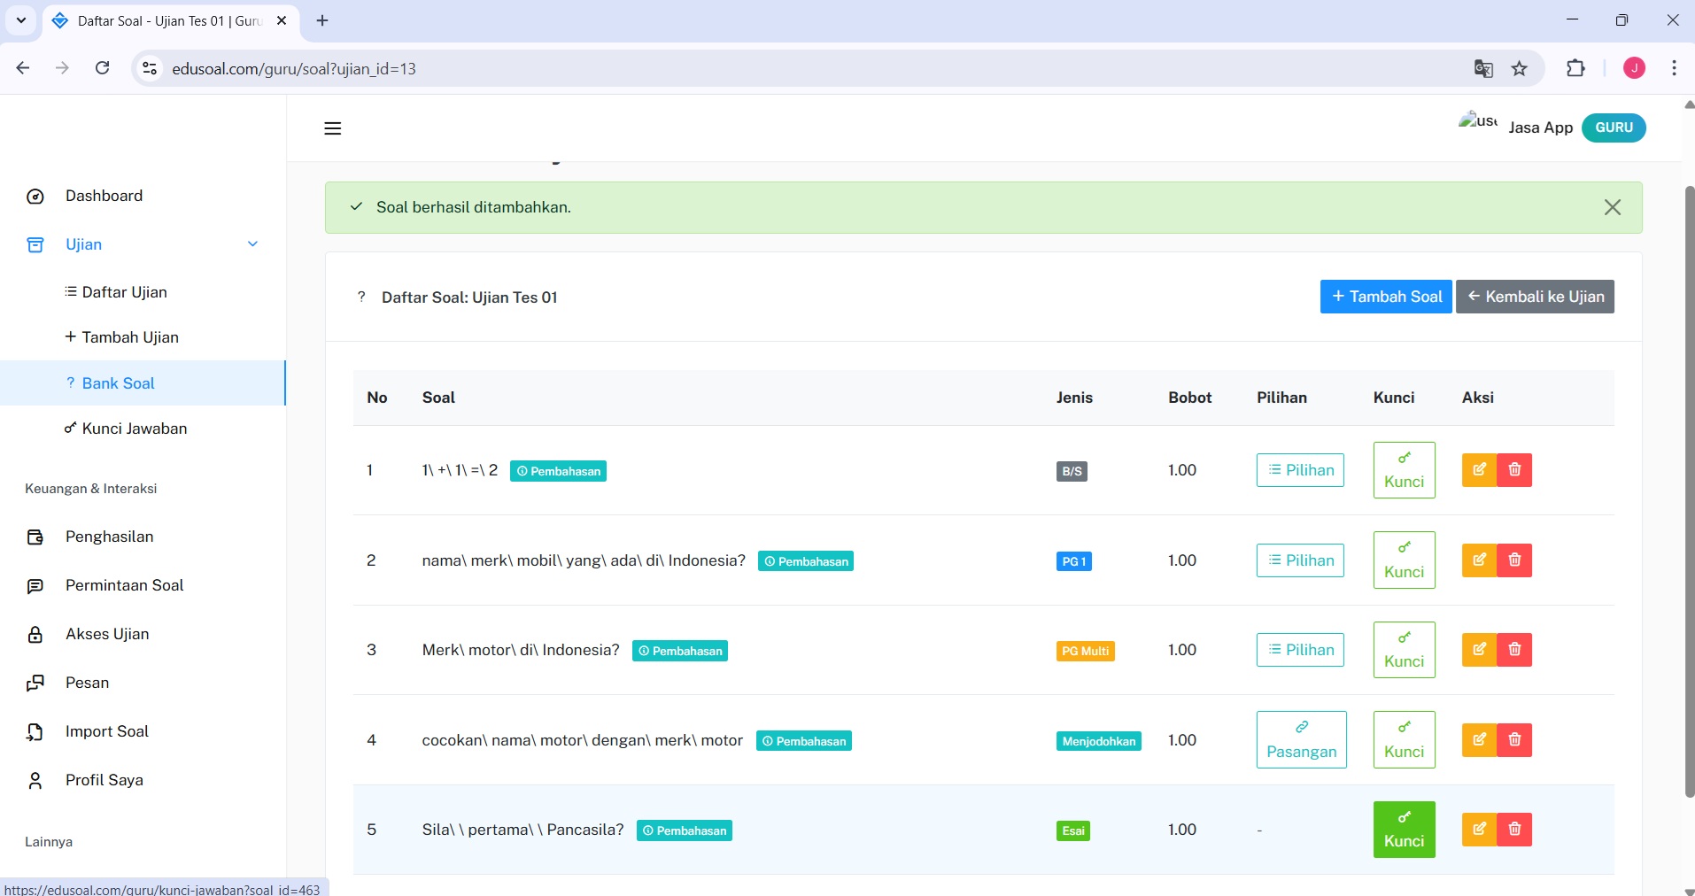Open Kunci key button for question 5
This screenshot has height=896, width=1695.
click(x=1404, y=830)
